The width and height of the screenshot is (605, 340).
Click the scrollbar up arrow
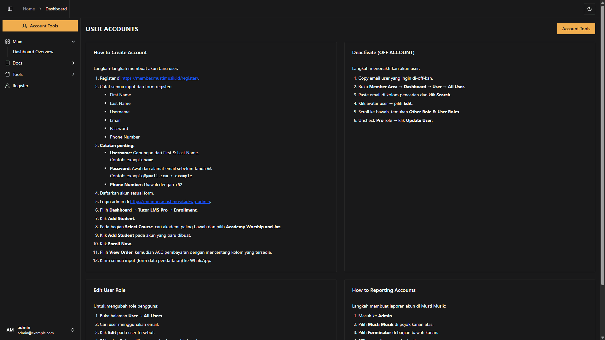(602, 2)
